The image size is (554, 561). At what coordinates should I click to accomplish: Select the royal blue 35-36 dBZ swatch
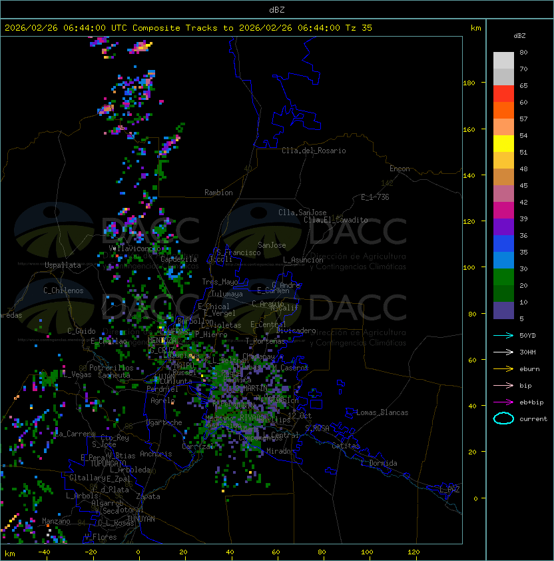[x=503, y=243]
